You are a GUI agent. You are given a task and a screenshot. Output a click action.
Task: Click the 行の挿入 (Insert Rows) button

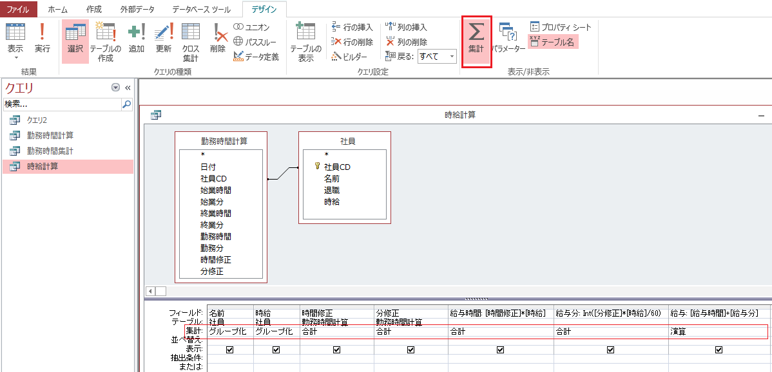[x=352, y=28]
